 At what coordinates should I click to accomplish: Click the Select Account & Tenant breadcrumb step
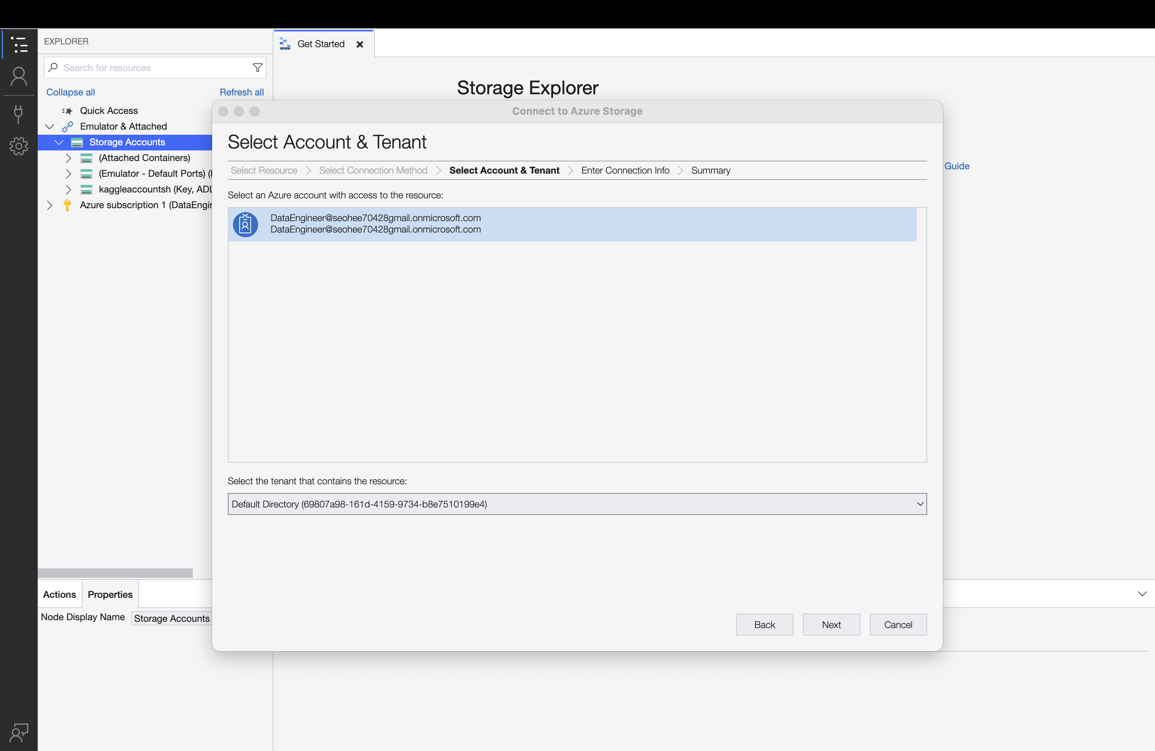click(x=504, y=171)
